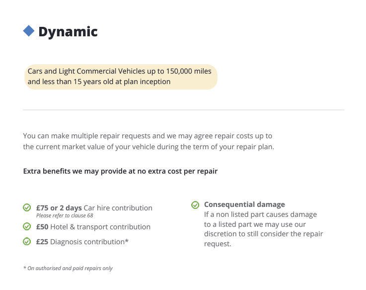366x290 pixels.
Task: Click the 'If a non listed part causes damage' description
Action: click(x=260, y=214)
